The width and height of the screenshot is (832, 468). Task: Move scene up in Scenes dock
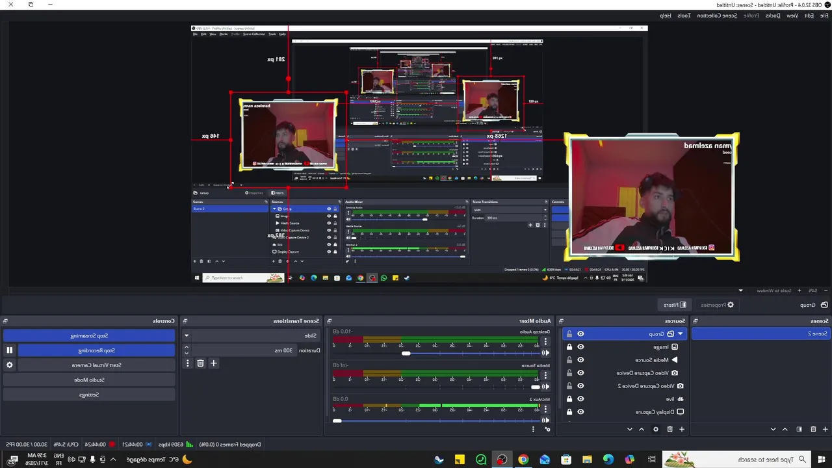click(x=785, y=429)
